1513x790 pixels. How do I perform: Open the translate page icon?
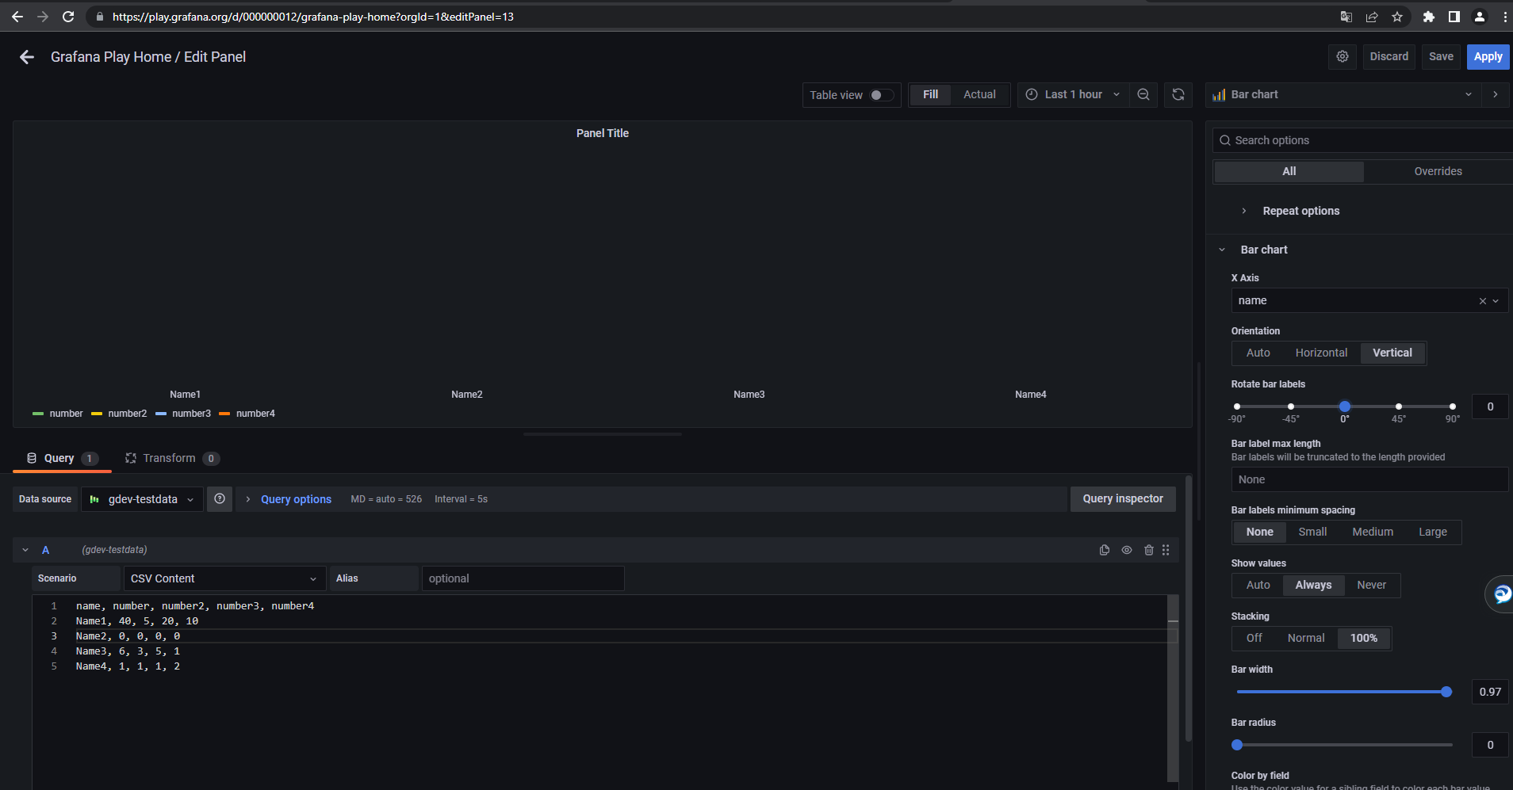tap(1346, 17)
